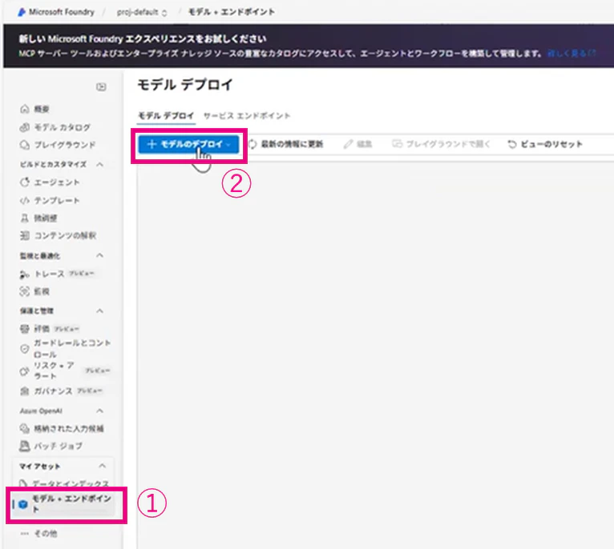The width and height of the screenshot is (614, 549).
Task: Open 評価 preview in the sidebar
Action: click(50, 328)
